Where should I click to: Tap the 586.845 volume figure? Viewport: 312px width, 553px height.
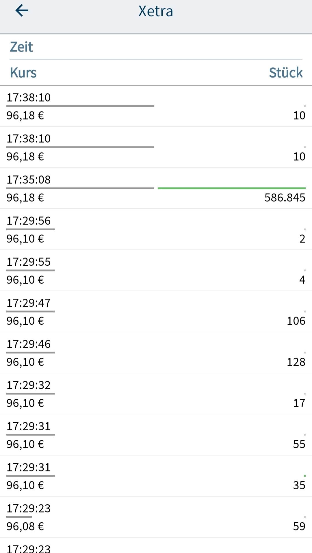[x=285, y=198]
